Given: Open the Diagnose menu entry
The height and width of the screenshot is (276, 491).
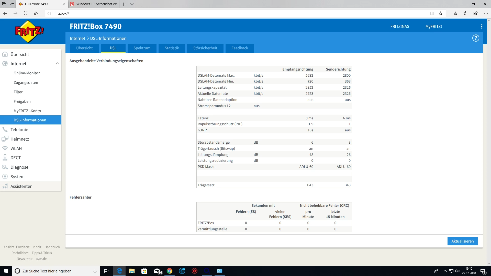Looking at the screenshot, I should (19, 167).
